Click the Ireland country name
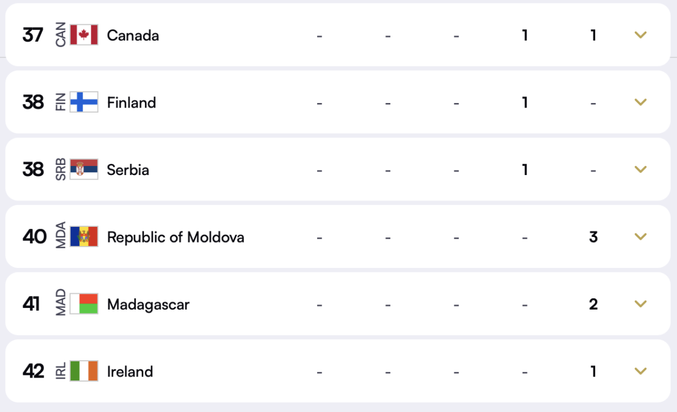Image resolution: width=677 pixels, height=412 pixels. tap(130, 372)
